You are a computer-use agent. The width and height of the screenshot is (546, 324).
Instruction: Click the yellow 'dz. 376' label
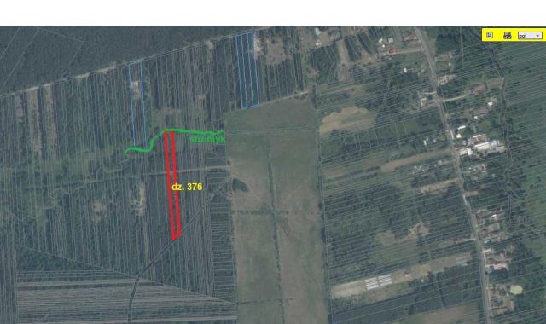[x=187, y=187]
